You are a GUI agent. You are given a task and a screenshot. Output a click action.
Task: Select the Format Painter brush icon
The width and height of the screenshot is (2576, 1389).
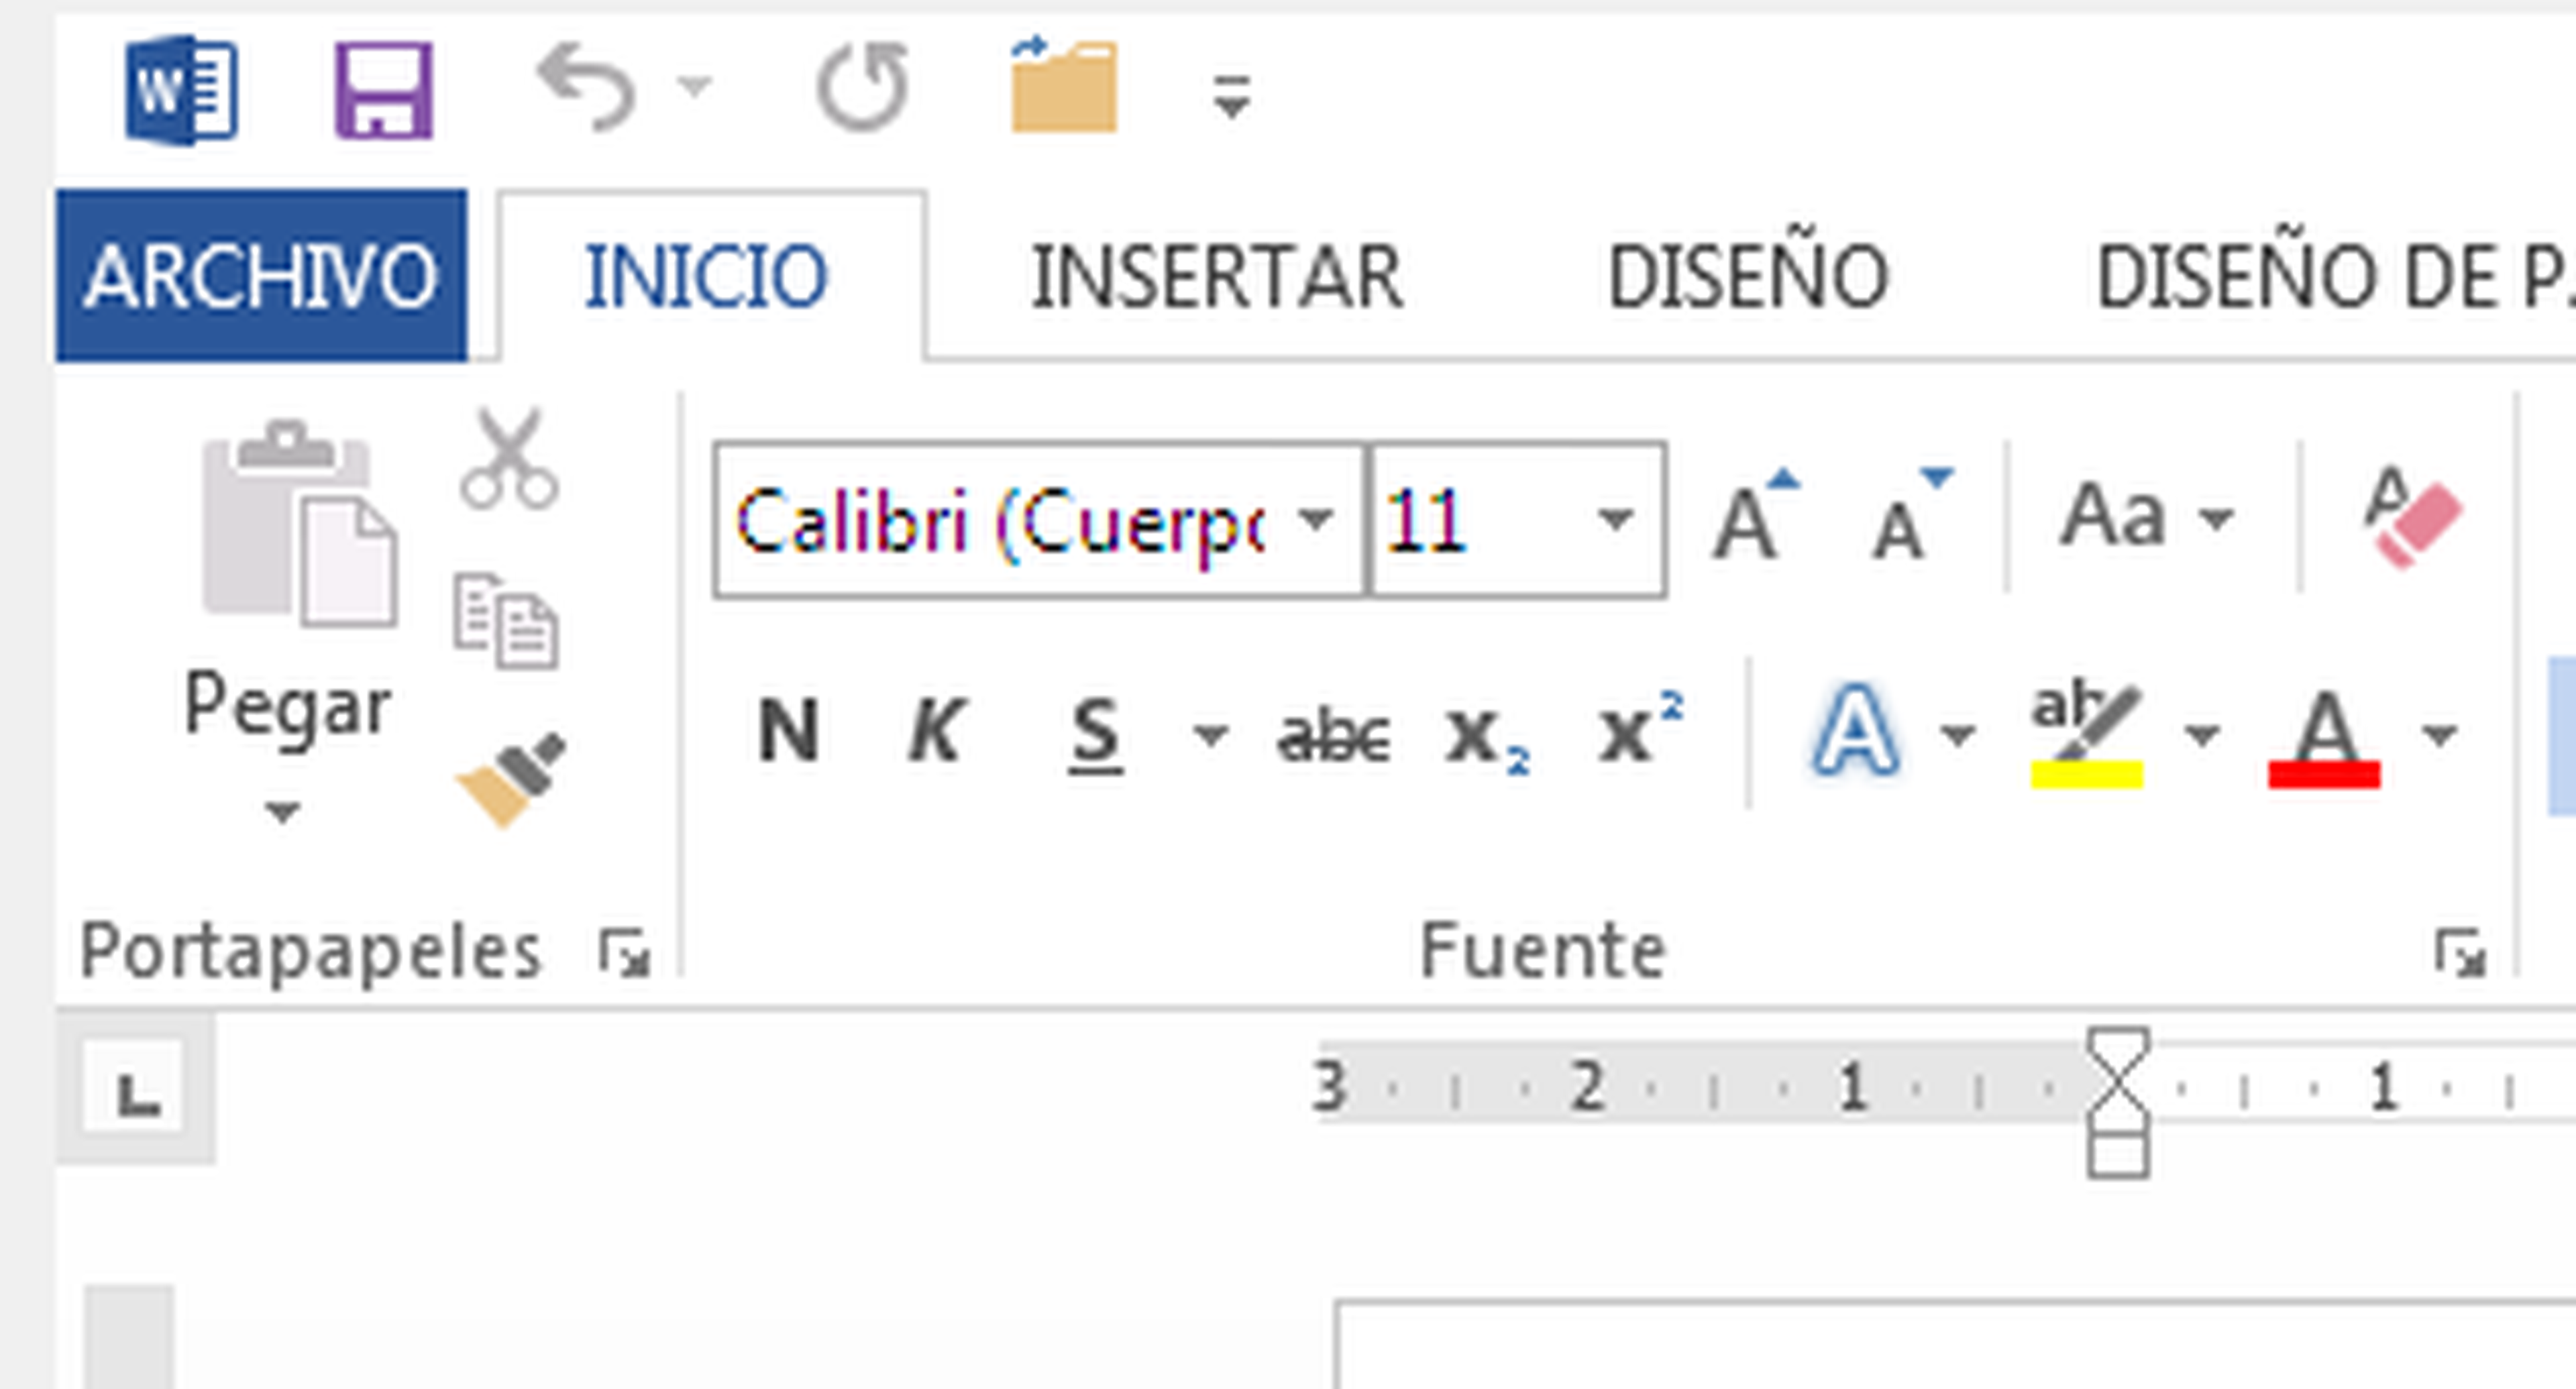[512, 780]
